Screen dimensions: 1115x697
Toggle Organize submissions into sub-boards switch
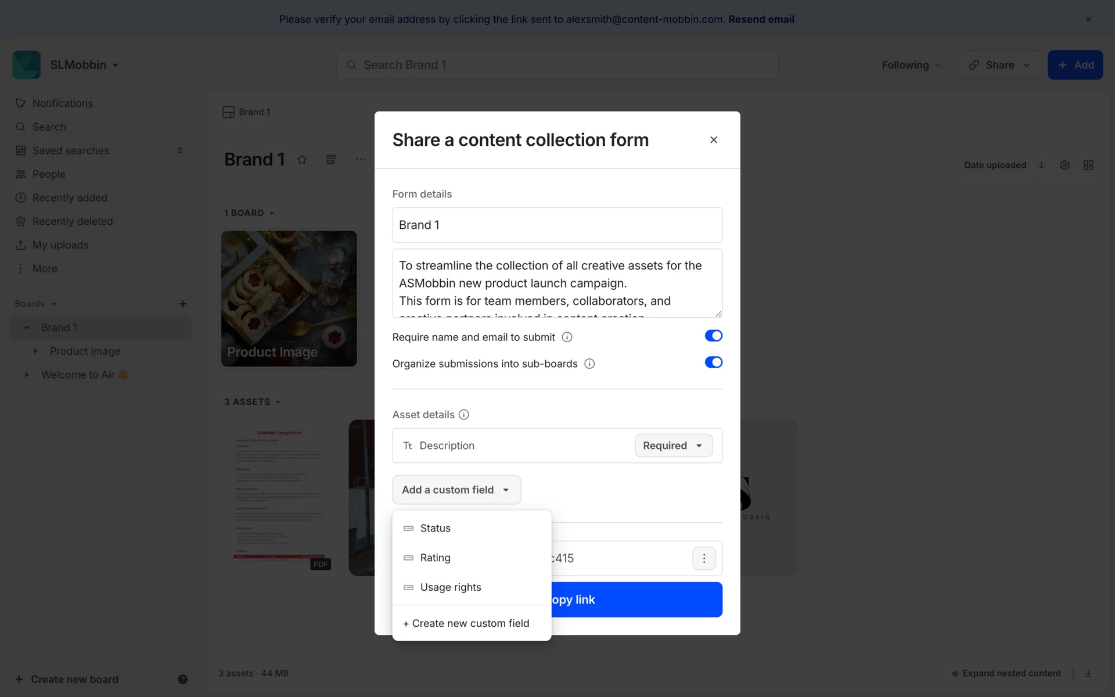[x=713, y=362]
